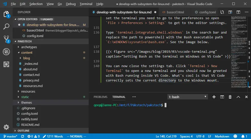Kill terminal using trash icon

[230, 97]
